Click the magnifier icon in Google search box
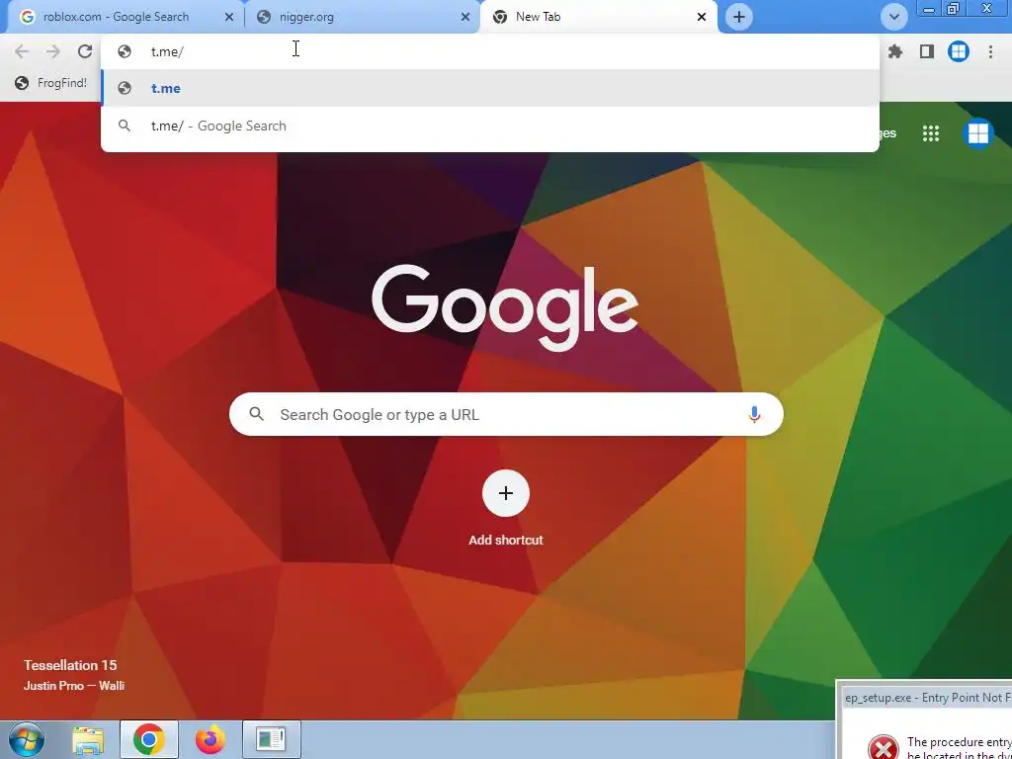 (x=256, y=414)
